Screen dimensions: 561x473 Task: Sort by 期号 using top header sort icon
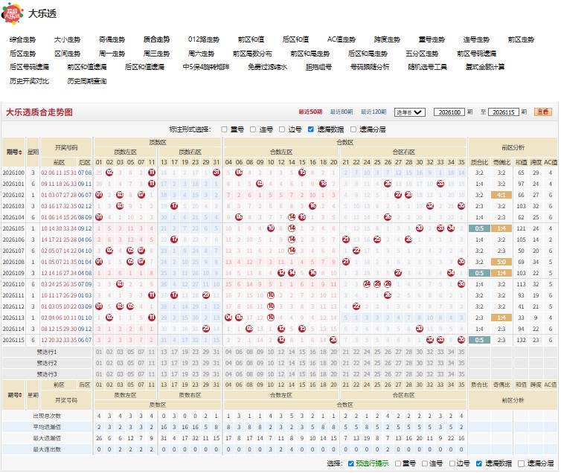[x=20, y=152]
